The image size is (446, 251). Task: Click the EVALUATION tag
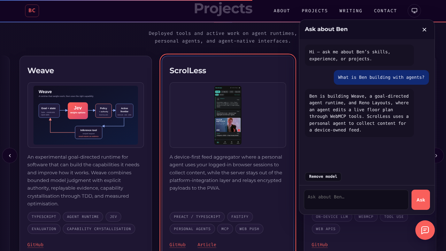pos(44,229)
